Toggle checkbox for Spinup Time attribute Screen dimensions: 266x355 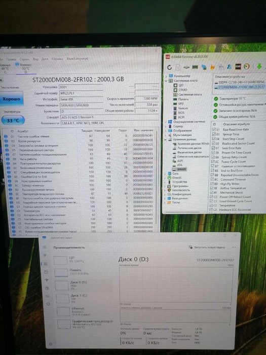pos(213,134)
